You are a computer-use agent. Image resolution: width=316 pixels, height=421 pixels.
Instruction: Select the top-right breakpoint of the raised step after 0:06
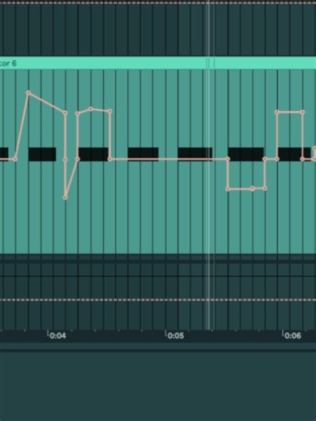point(302,112)
